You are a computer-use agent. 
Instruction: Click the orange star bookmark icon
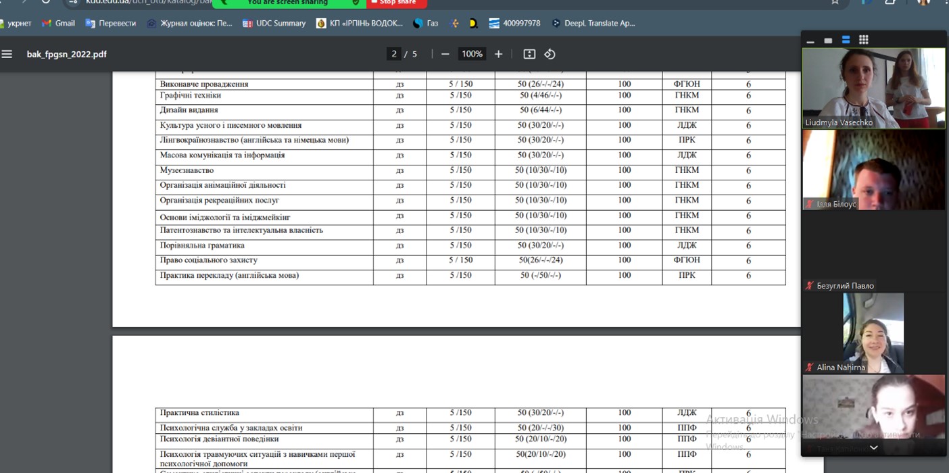[x=455, y=23]
